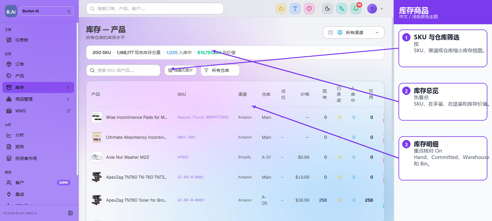492x221 pixels.
Task: Sort by the 价格 column header
Action: tap(305, 94)
